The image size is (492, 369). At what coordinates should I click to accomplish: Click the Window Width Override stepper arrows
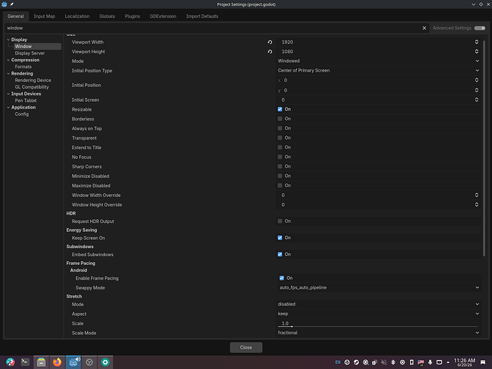(x=476, y=196)
